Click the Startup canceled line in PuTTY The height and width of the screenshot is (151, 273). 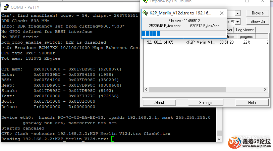coord(23,129)
